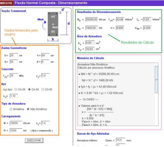Click 'Dados Geométrcos' heading
This screenshot has width=164, height=147.
(x=14, y=48)
